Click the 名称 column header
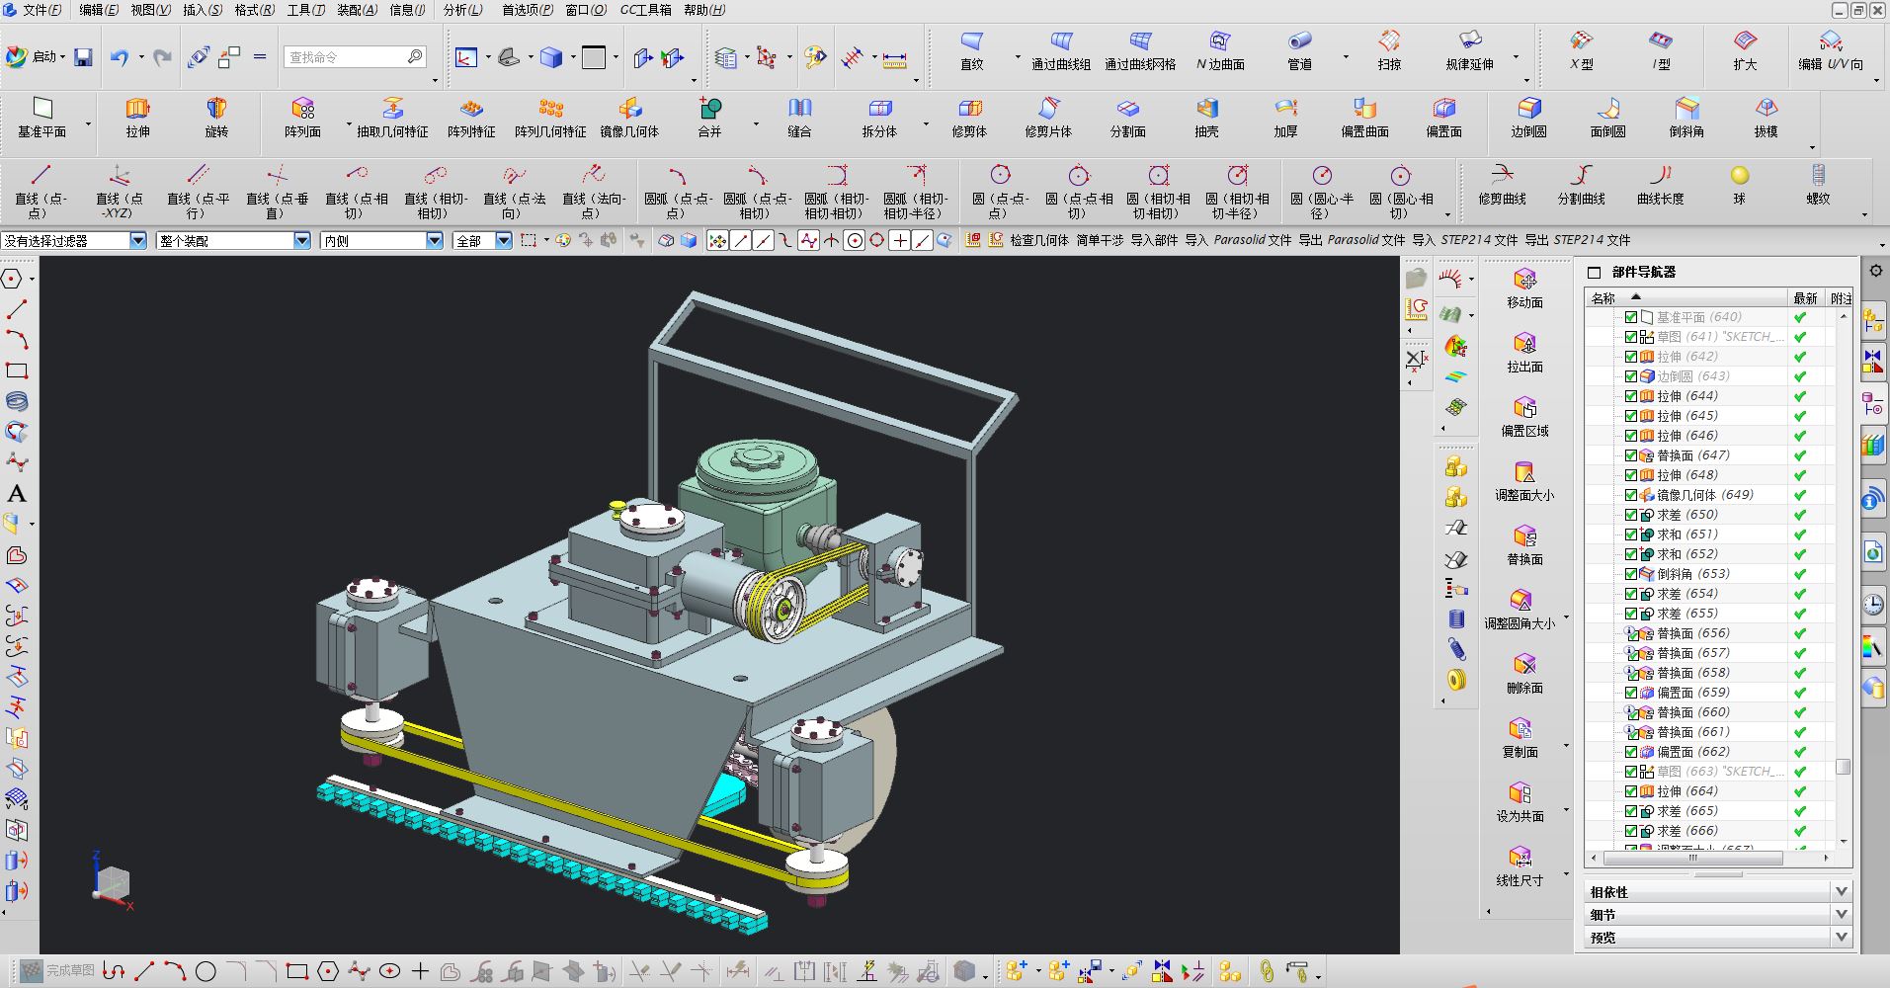1890x988 pixels. tap(1685, 298)
